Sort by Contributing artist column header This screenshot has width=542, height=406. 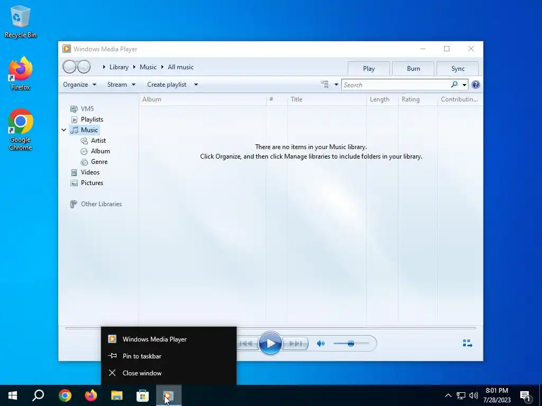[460, 99]
